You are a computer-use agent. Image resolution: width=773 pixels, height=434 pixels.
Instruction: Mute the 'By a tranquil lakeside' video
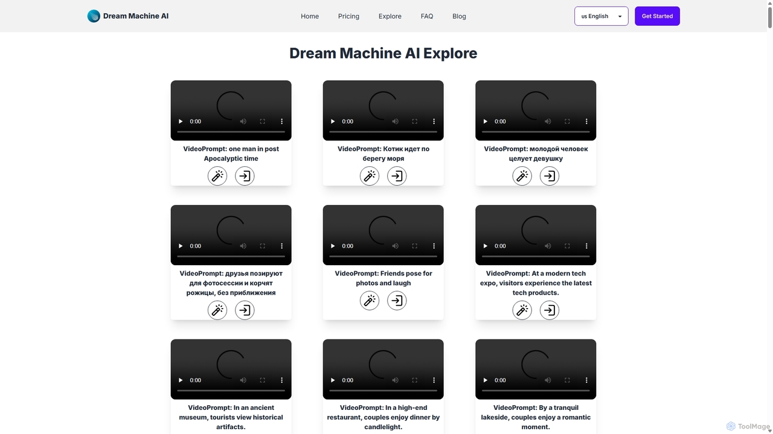548,380
